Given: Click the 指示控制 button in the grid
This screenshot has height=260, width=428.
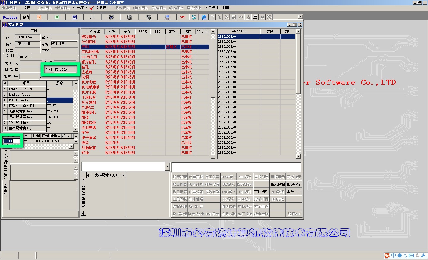Looking at the screenshot, I should 278,184.
